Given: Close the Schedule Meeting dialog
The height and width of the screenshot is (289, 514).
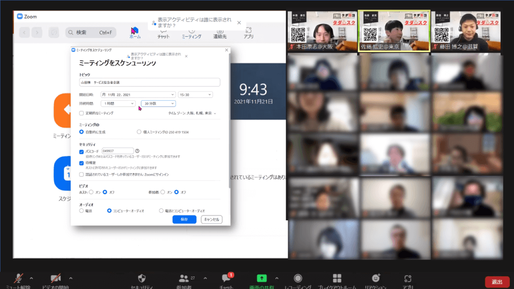Looking at the screenshot, I should [226, 50].
